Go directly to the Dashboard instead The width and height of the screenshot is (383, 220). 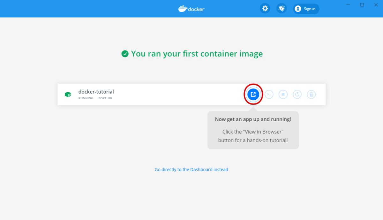[x=191, y=170]
